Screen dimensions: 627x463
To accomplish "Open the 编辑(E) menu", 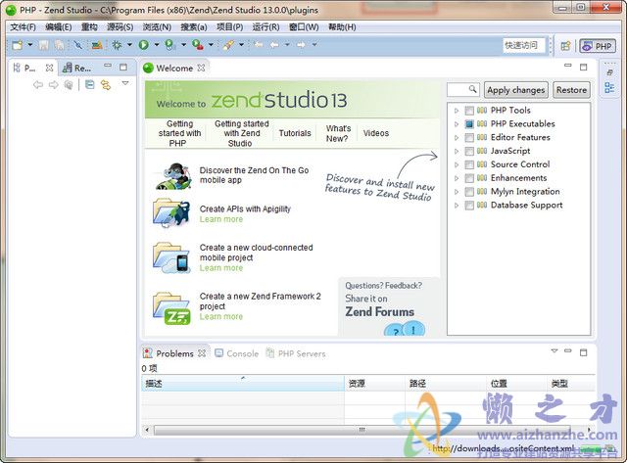I will pos(59,27).
